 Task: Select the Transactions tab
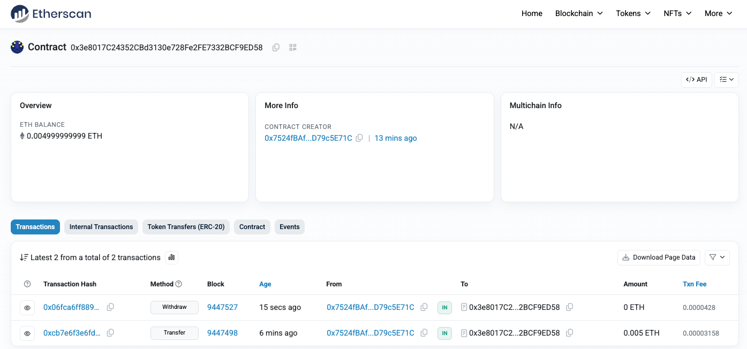pyautogui.click(x=35, y=227)
